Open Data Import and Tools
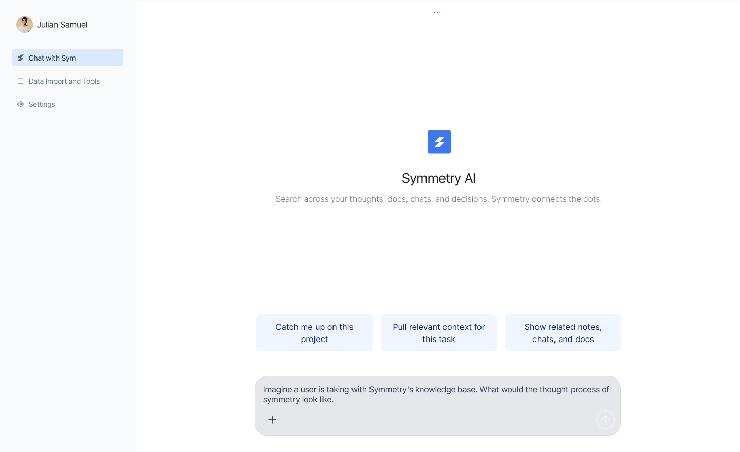740x452 pixels. [x=68, y=81]
